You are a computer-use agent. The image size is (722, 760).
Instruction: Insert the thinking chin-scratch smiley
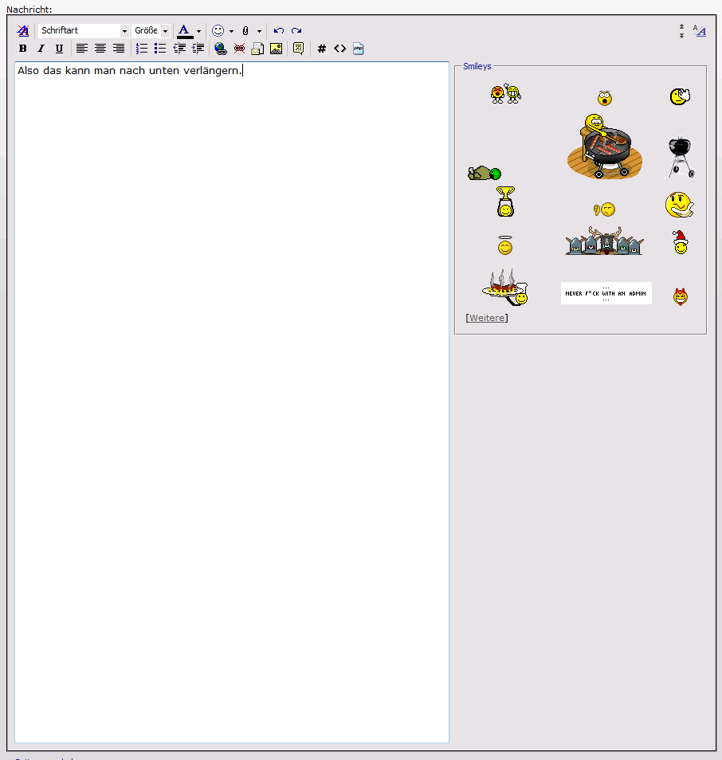pyautogui.click(x=679, y=205)
